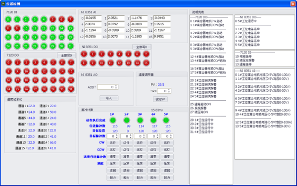Click 7120 DI indicator number 5
The image size is (297, 186).
click(x=52, y=19)
